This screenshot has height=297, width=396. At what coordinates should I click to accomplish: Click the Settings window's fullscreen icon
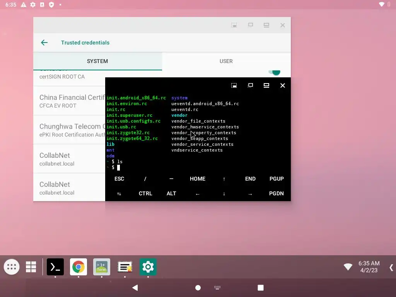pyautogui.click(x=266, y=25)
